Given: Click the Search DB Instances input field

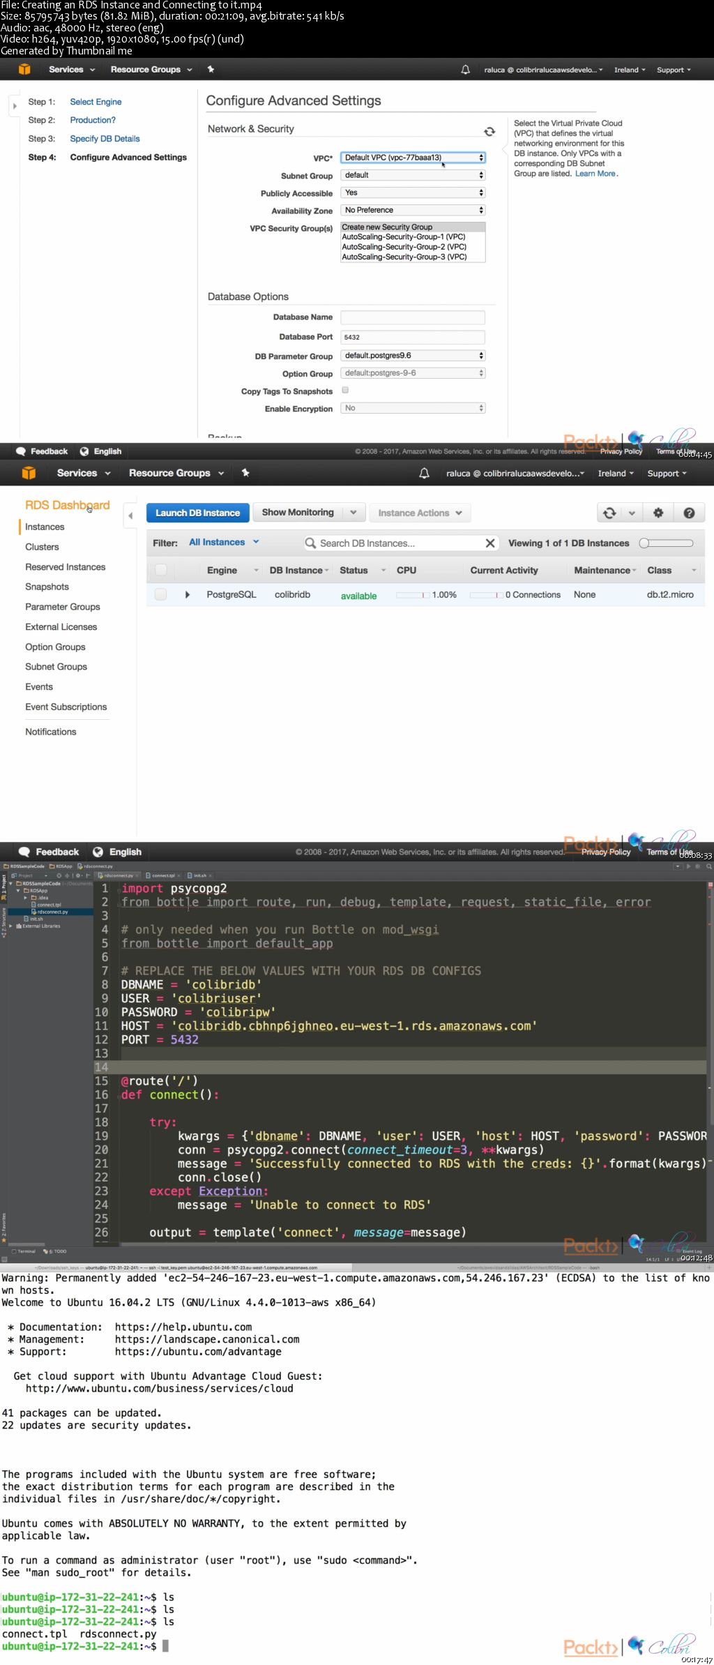Looking at the screenshot, I should tap(401, 543).
